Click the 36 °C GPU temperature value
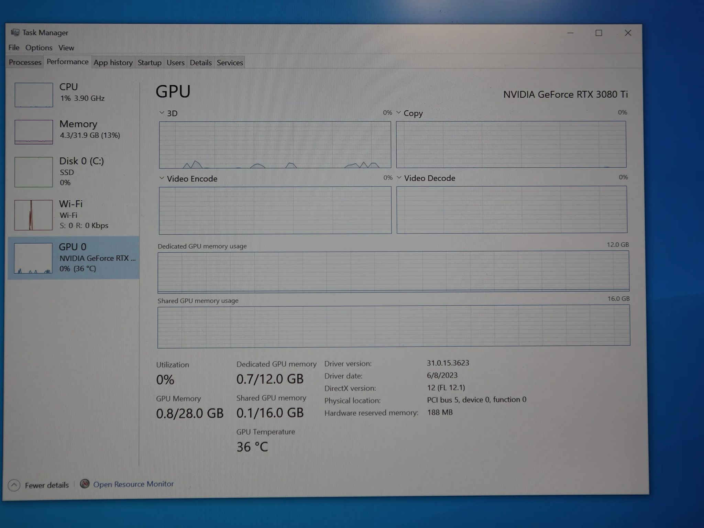This screenshot has width=704, height=528. pos(252,447)
